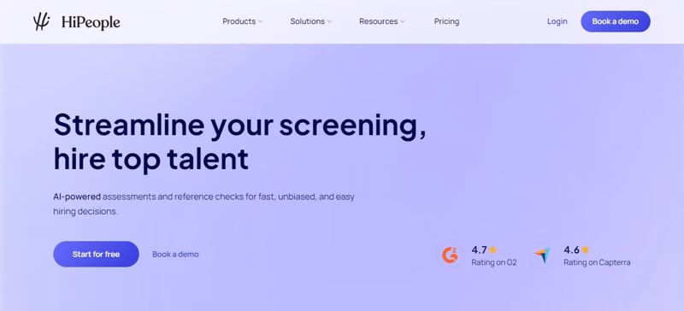The width and height of the screenshot is (684, 311).
Task: Click Book a demo link beside Start for free
Action: [x=175, y=255]
